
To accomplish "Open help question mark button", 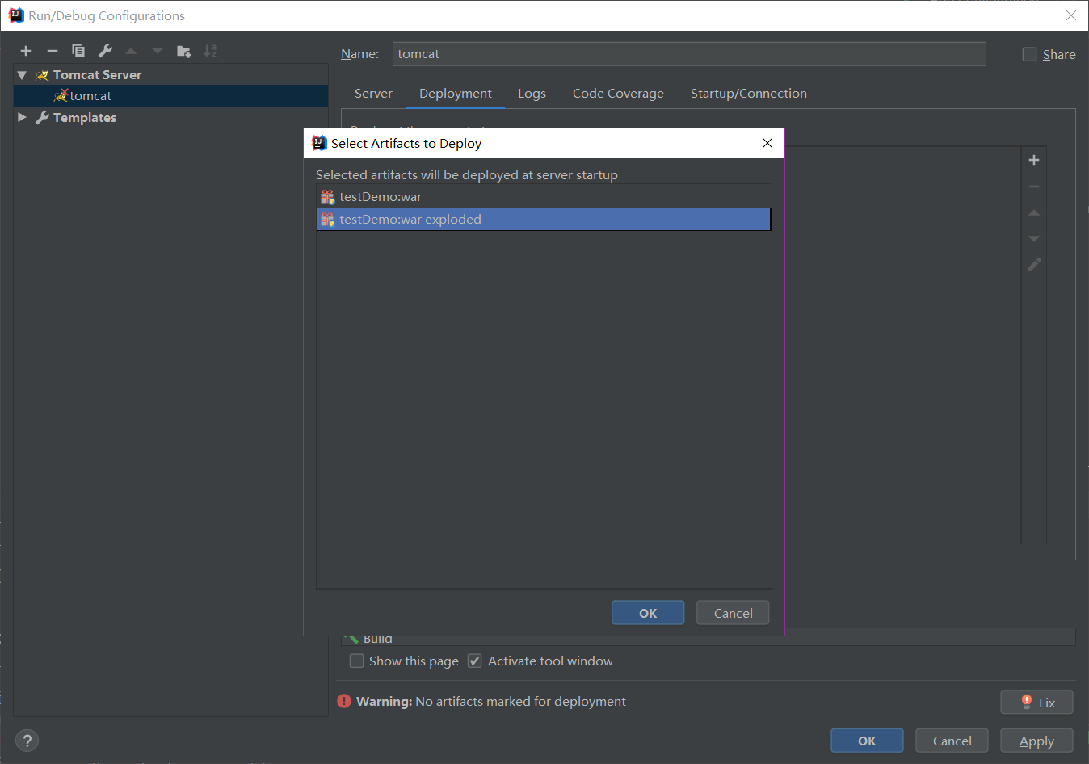I will [27, 741].
